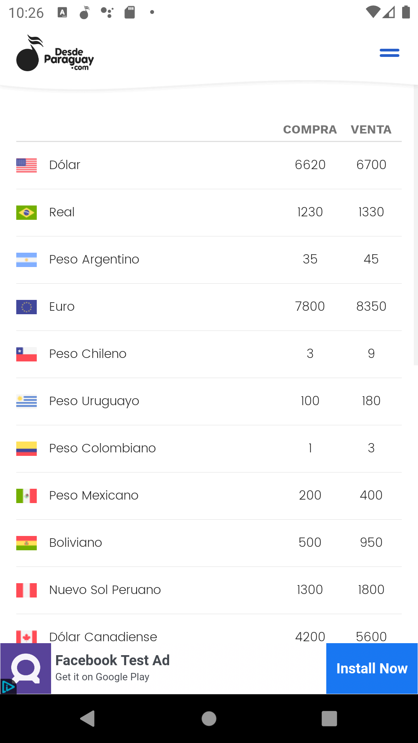Viewport: 418px width, 743px height.
Task: Select the Colombia flag icon
Action: 26,449
